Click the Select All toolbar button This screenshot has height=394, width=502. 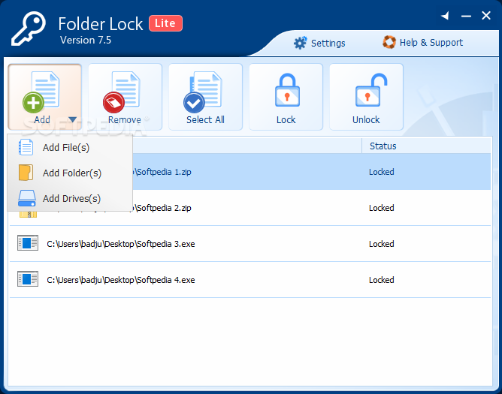206,97
